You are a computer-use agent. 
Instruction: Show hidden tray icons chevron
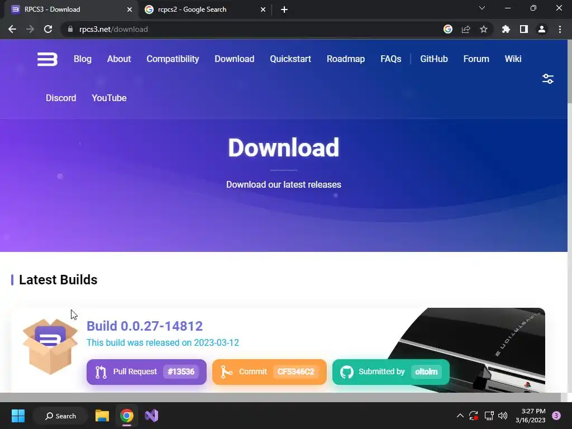[460, 416]
